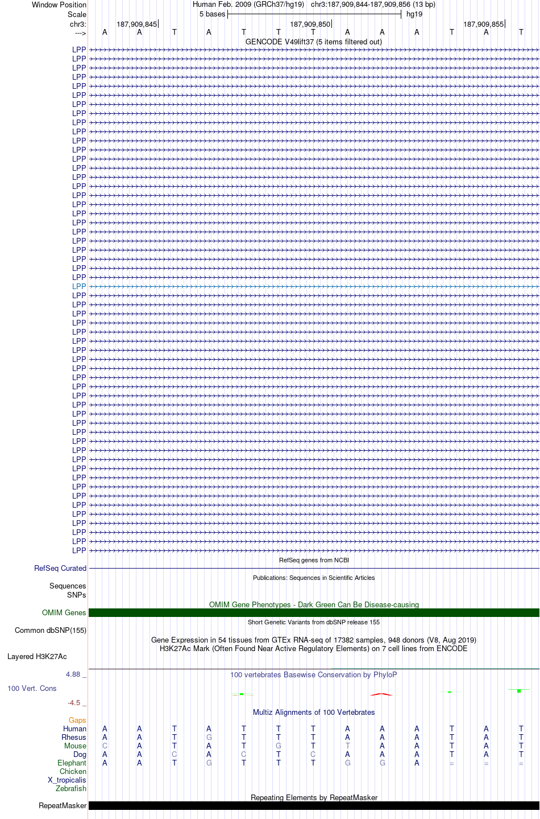Image resolution: width=540 pixels, height=819 pixels.
Task: Open the GENCODE V49lift37 track title
Action: [314, 42]
